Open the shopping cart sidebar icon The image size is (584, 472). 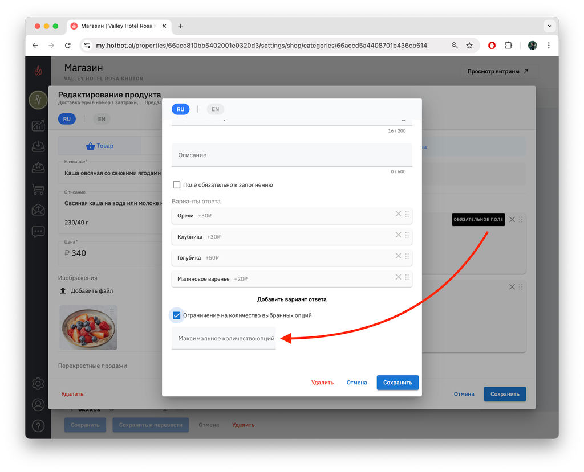pyautogui.click(x=38, y=189)
